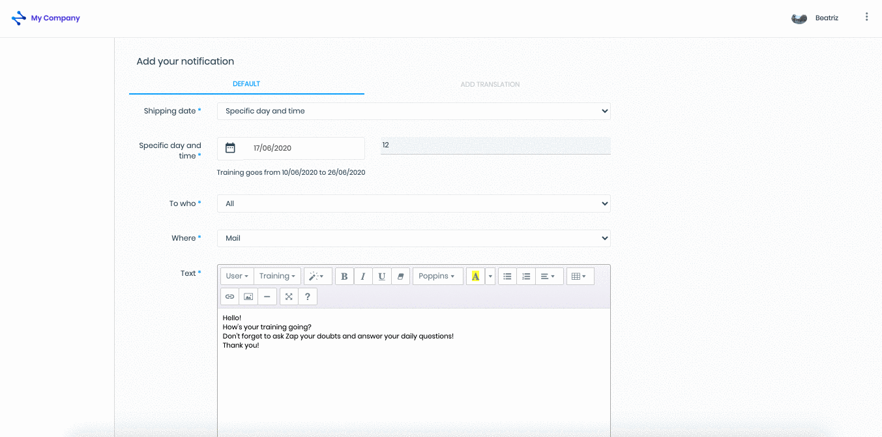
Task: Open the Poppins font family dropdown
Action: pos(438,277)
